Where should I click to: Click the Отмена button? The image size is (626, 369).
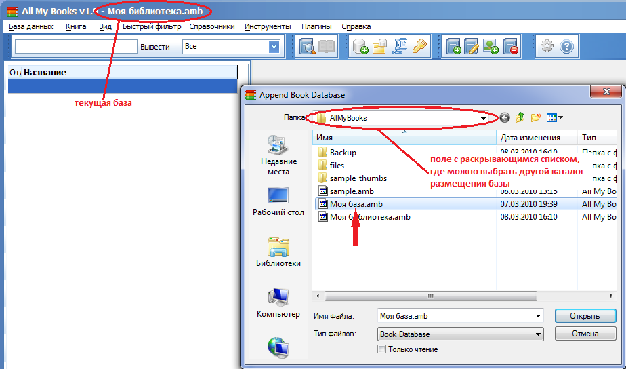(585, 334)
